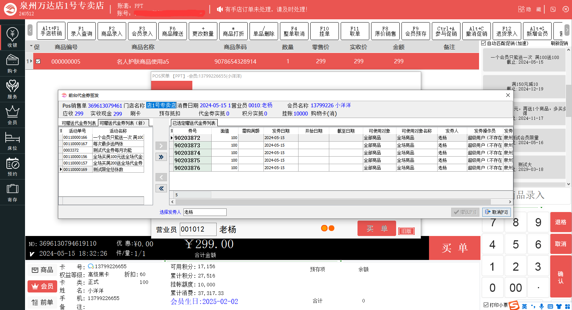Click the member search icon beside card number
Viewport: 572px width, 310px height.
pyautogui.click(x=91, y=266)
